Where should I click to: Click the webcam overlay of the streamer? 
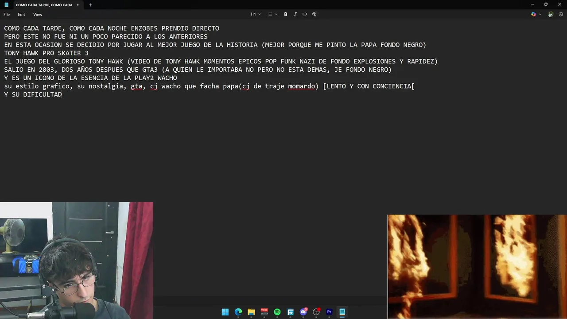77,261
